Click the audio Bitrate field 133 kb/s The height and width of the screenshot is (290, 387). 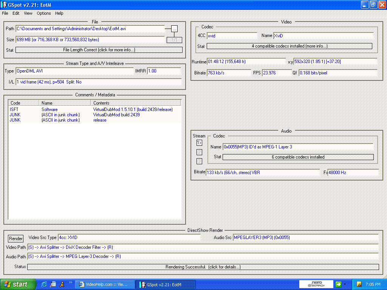tap(263, 173)
